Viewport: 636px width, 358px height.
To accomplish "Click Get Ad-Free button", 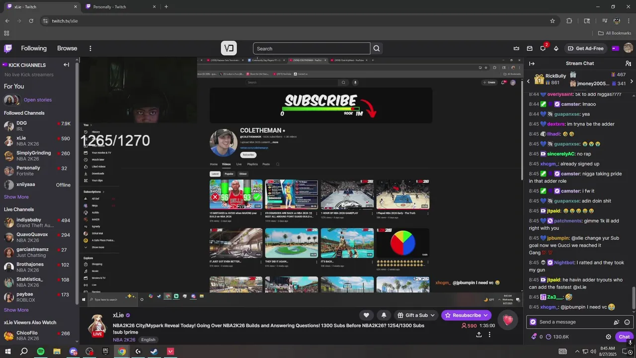I will [x=585, y=48].
